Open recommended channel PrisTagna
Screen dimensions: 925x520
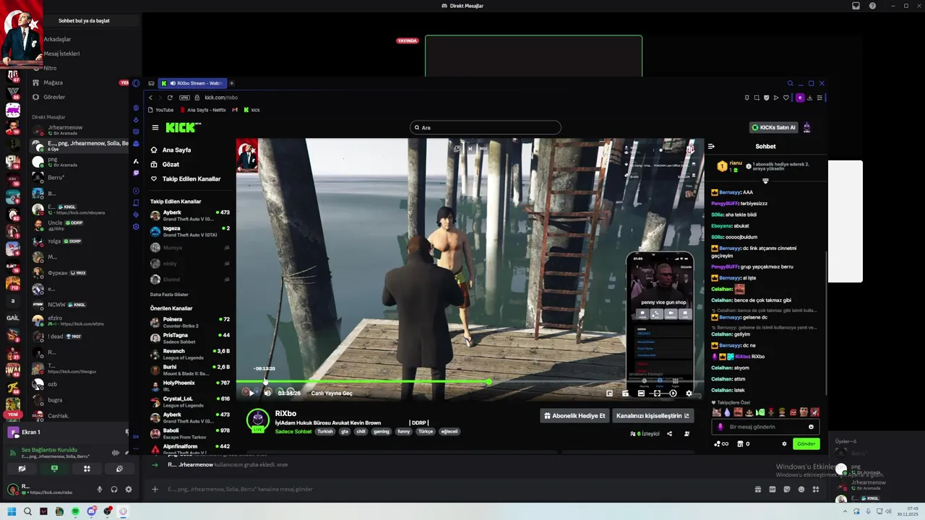[190, 338]
